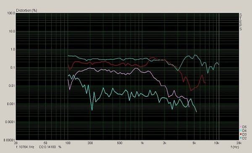The image size is (252, 153).
Task: Click the '1k' frequency axis label
Action: tap(142, 143)
